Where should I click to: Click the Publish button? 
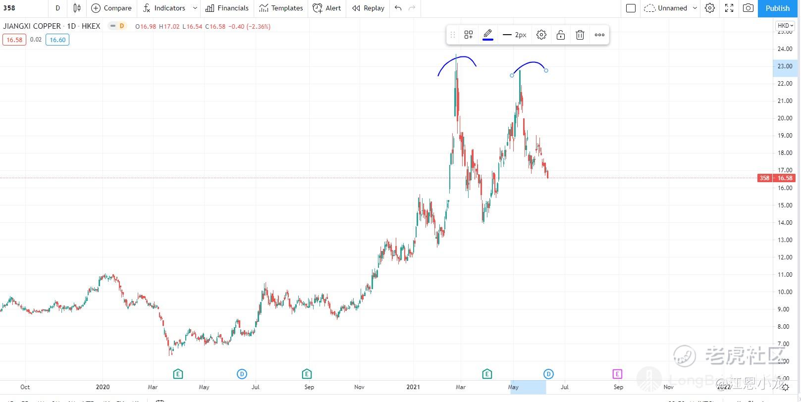point(778,8)
